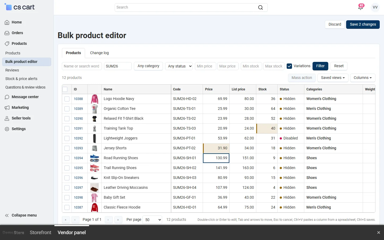Click the Collapse menu chevrons icon

7,215
